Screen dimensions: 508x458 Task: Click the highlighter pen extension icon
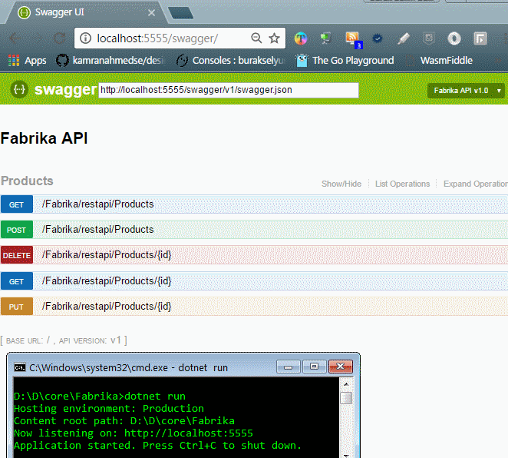pyautogui.click(x=404, y=38)
